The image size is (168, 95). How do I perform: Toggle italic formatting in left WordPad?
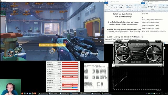tap(113, 7)
